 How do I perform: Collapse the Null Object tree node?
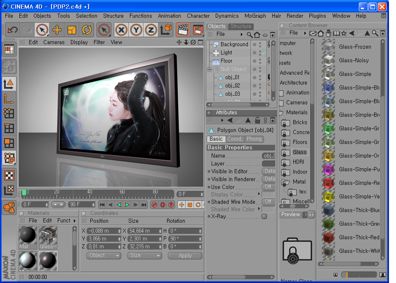click(210, 69)
